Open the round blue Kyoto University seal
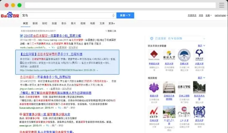228x133 pixels. pyautogui.click(x=184, y=55)
